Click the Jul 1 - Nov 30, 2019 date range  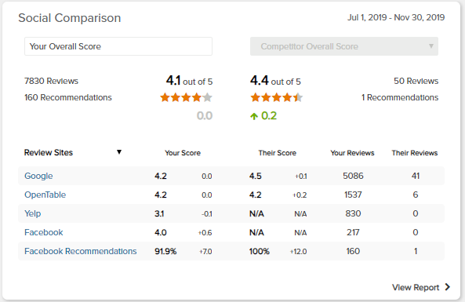[396, 17]
